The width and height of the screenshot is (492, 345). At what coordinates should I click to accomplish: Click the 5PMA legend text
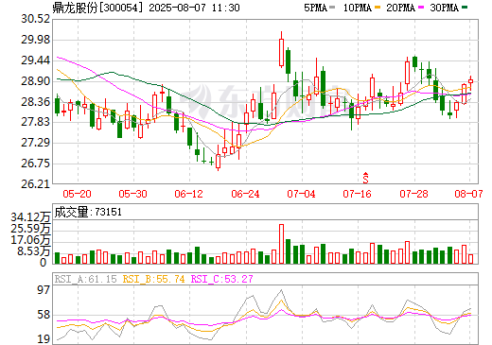(x=316, y=8)
